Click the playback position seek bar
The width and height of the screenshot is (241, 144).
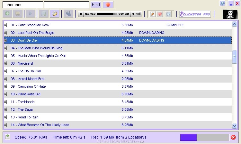tap(107, 14)
